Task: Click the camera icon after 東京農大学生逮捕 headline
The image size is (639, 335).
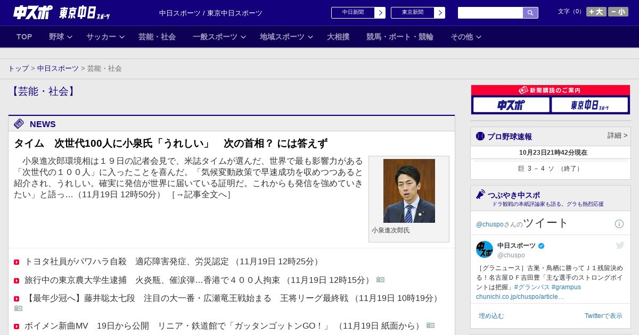Action: (x=380, y=280)
